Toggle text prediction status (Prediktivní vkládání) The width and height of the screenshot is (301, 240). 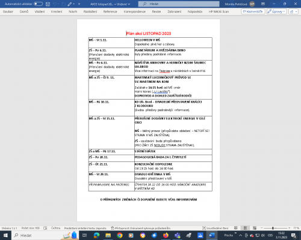pos(85,228)
